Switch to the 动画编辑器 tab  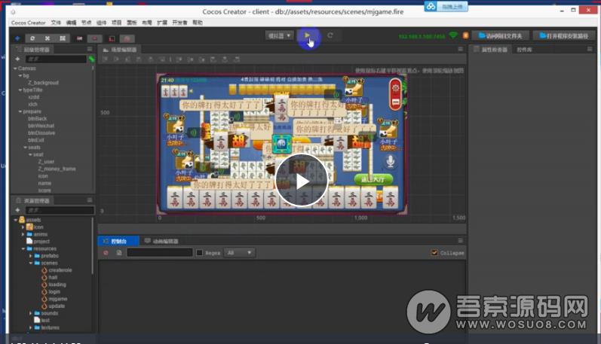click(161, 241)
